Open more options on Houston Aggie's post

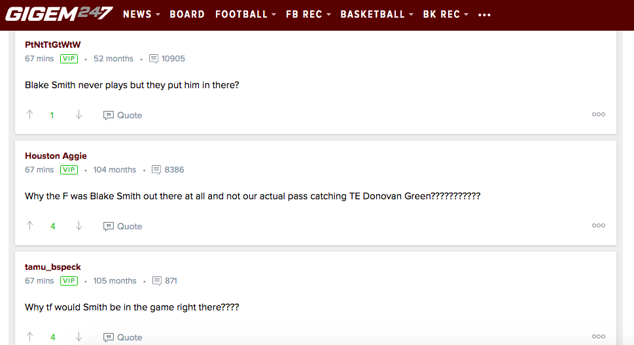pyautogui.click(x=598, y=225)
